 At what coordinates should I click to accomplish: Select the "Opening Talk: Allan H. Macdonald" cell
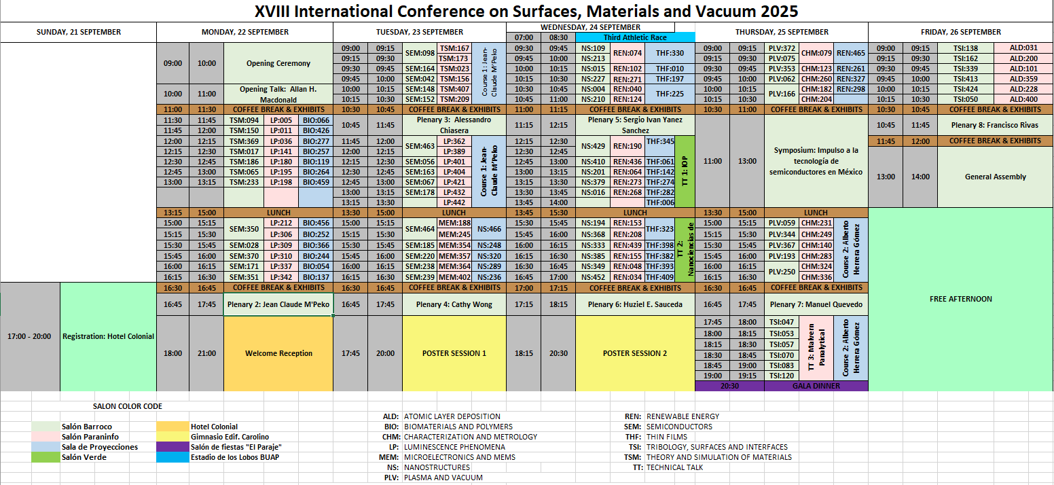(x=278, y=94)
